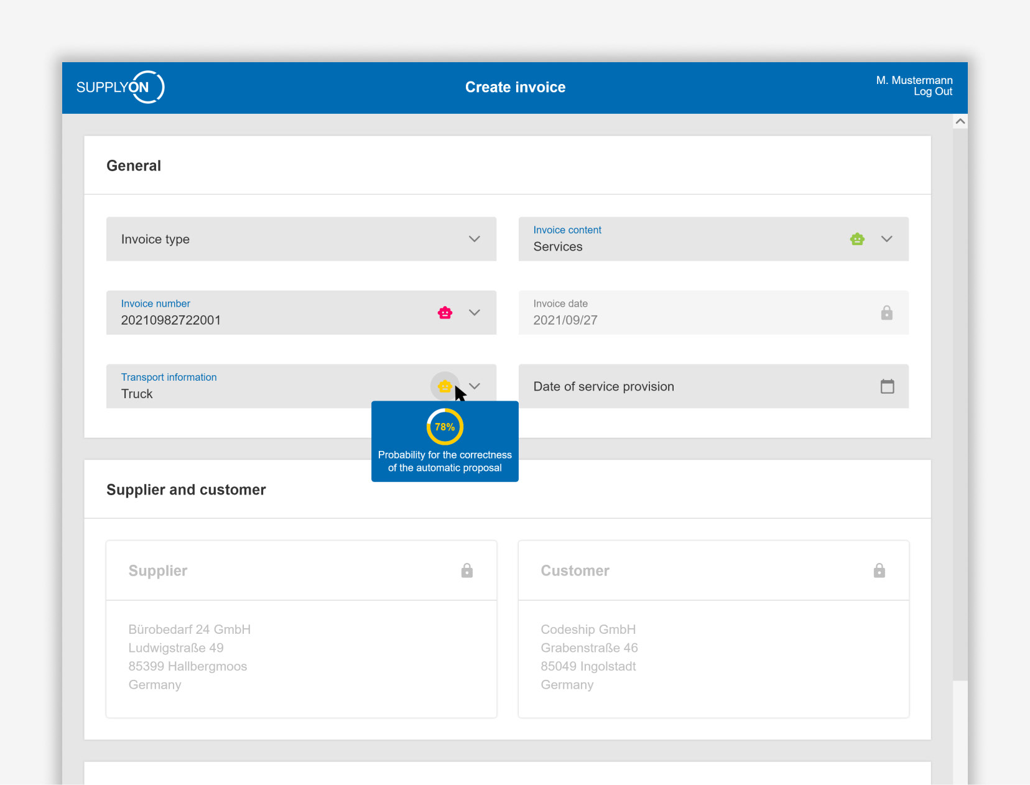The image size is (1030, 785).
Task: Click the Invoice date field 2021/09/27
Action: 713,313
